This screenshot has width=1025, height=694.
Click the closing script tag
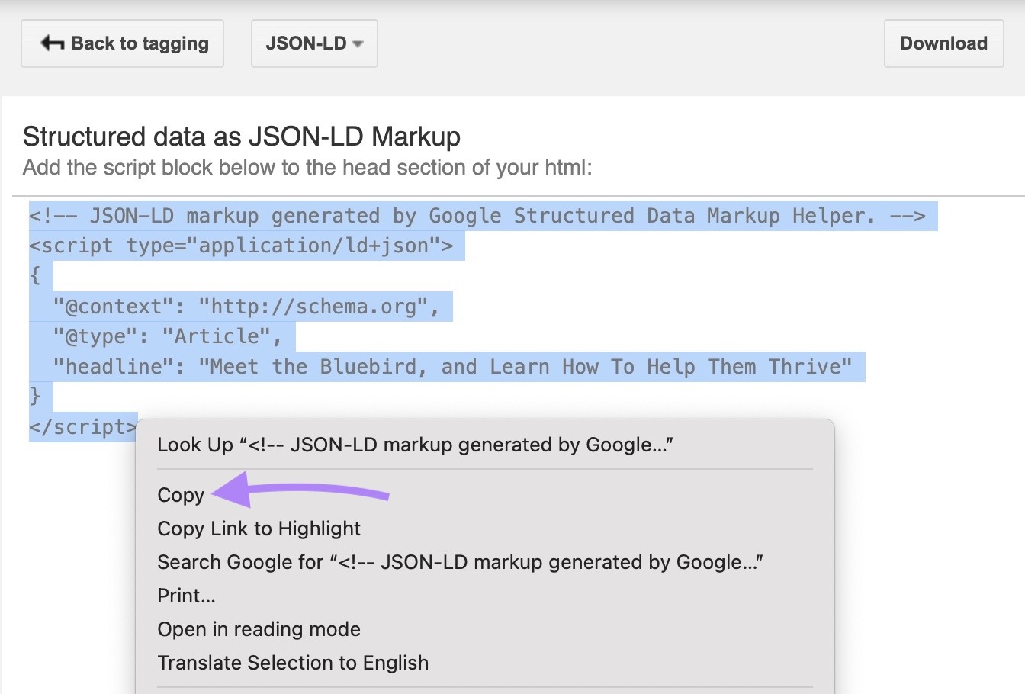click(x=82, y=427)
